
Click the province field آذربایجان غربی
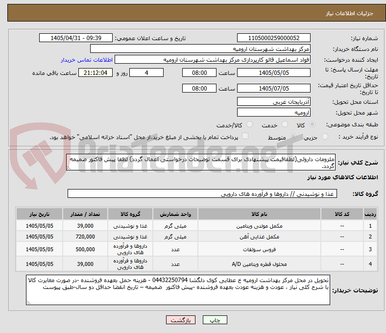[x=273, y=101]
